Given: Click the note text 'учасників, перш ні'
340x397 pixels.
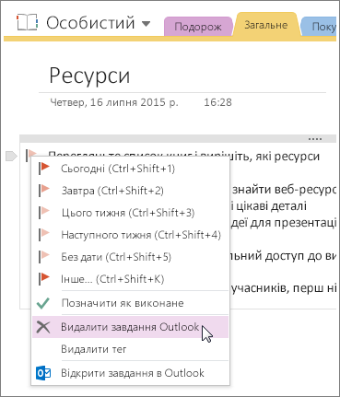Looking at the screenshot, I should (x=284, y=288).
